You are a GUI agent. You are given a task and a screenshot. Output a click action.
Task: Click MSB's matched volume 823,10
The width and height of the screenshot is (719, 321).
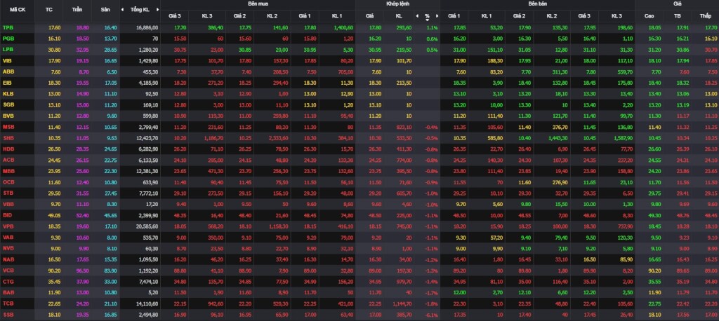404,127
